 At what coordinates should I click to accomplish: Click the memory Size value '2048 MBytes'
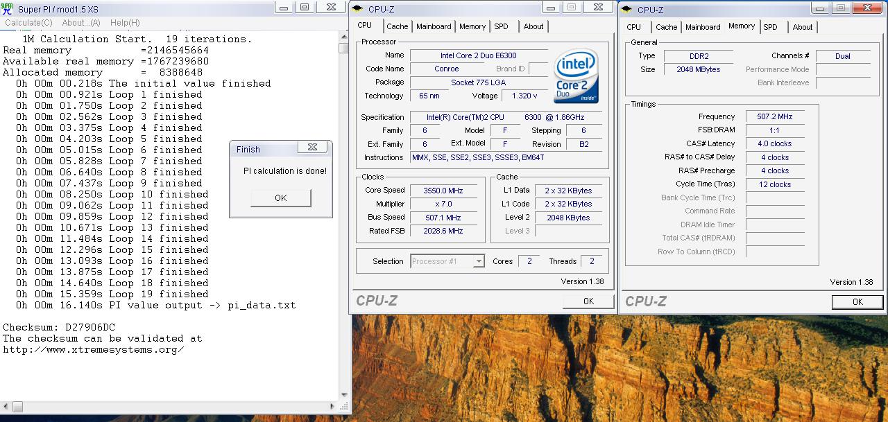click(x=698, y=69)
